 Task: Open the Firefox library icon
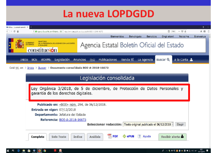pos(201,31)
